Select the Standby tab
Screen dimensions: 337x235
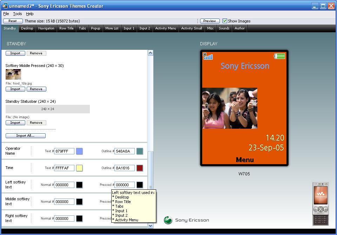(10, 28)
